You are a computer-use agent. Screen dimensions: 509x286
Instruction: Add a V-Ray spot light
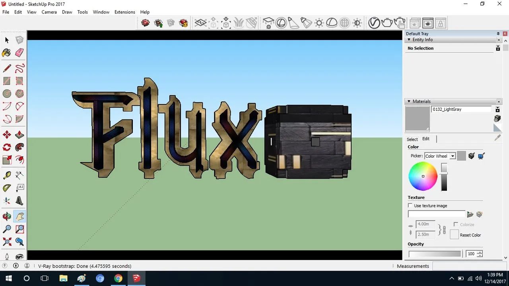[x=293, y=23]
